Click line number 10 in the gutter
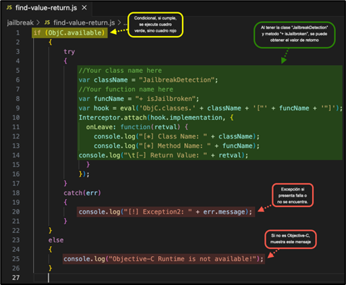 (x=16, y=118)
